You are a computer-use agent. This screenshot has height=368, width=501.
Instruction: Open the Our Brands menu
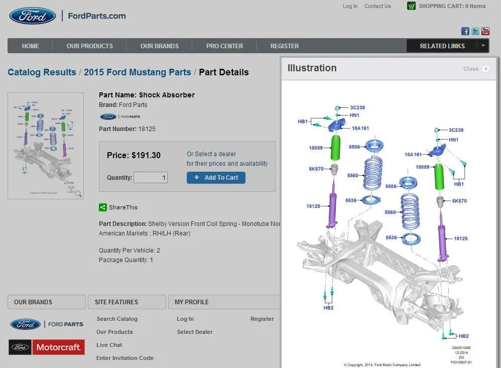point(160,46)
